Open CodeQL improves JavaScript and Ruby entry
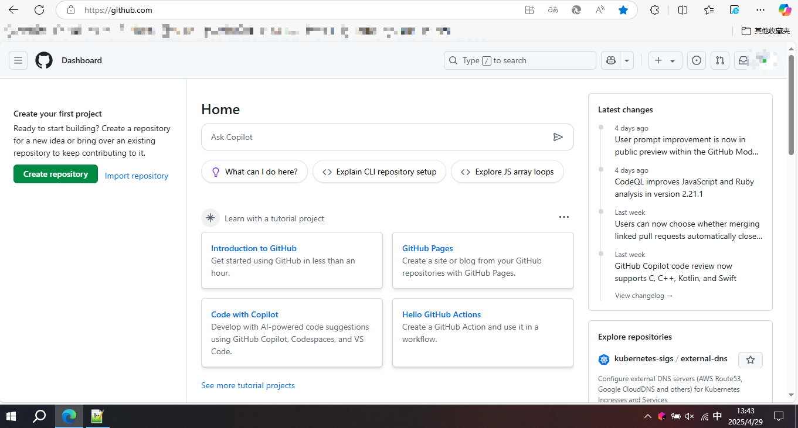Screen dimensions: 798x428 click(x=684, y=188)
